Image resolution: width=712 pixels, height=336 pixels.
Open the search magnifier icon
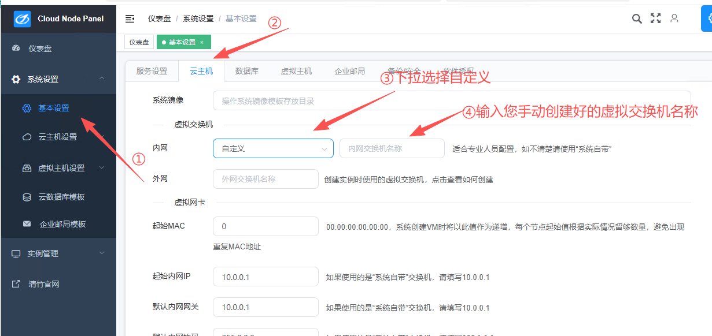pos(637,18)
